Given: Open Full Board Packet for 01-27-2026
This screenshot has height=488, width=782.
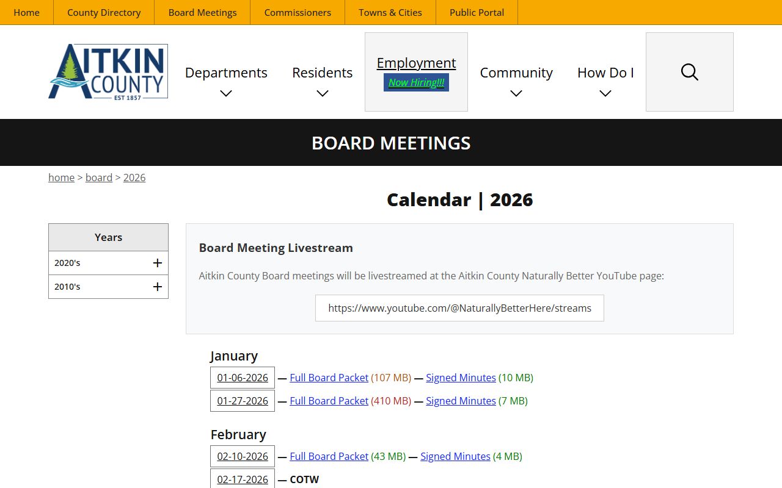Looking at the screenshot, I should 329,401.
